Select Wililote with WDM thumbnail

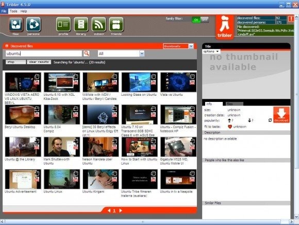pos(101,82)
